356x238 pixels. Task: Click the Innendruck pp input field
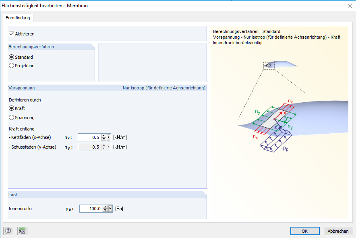91,208
